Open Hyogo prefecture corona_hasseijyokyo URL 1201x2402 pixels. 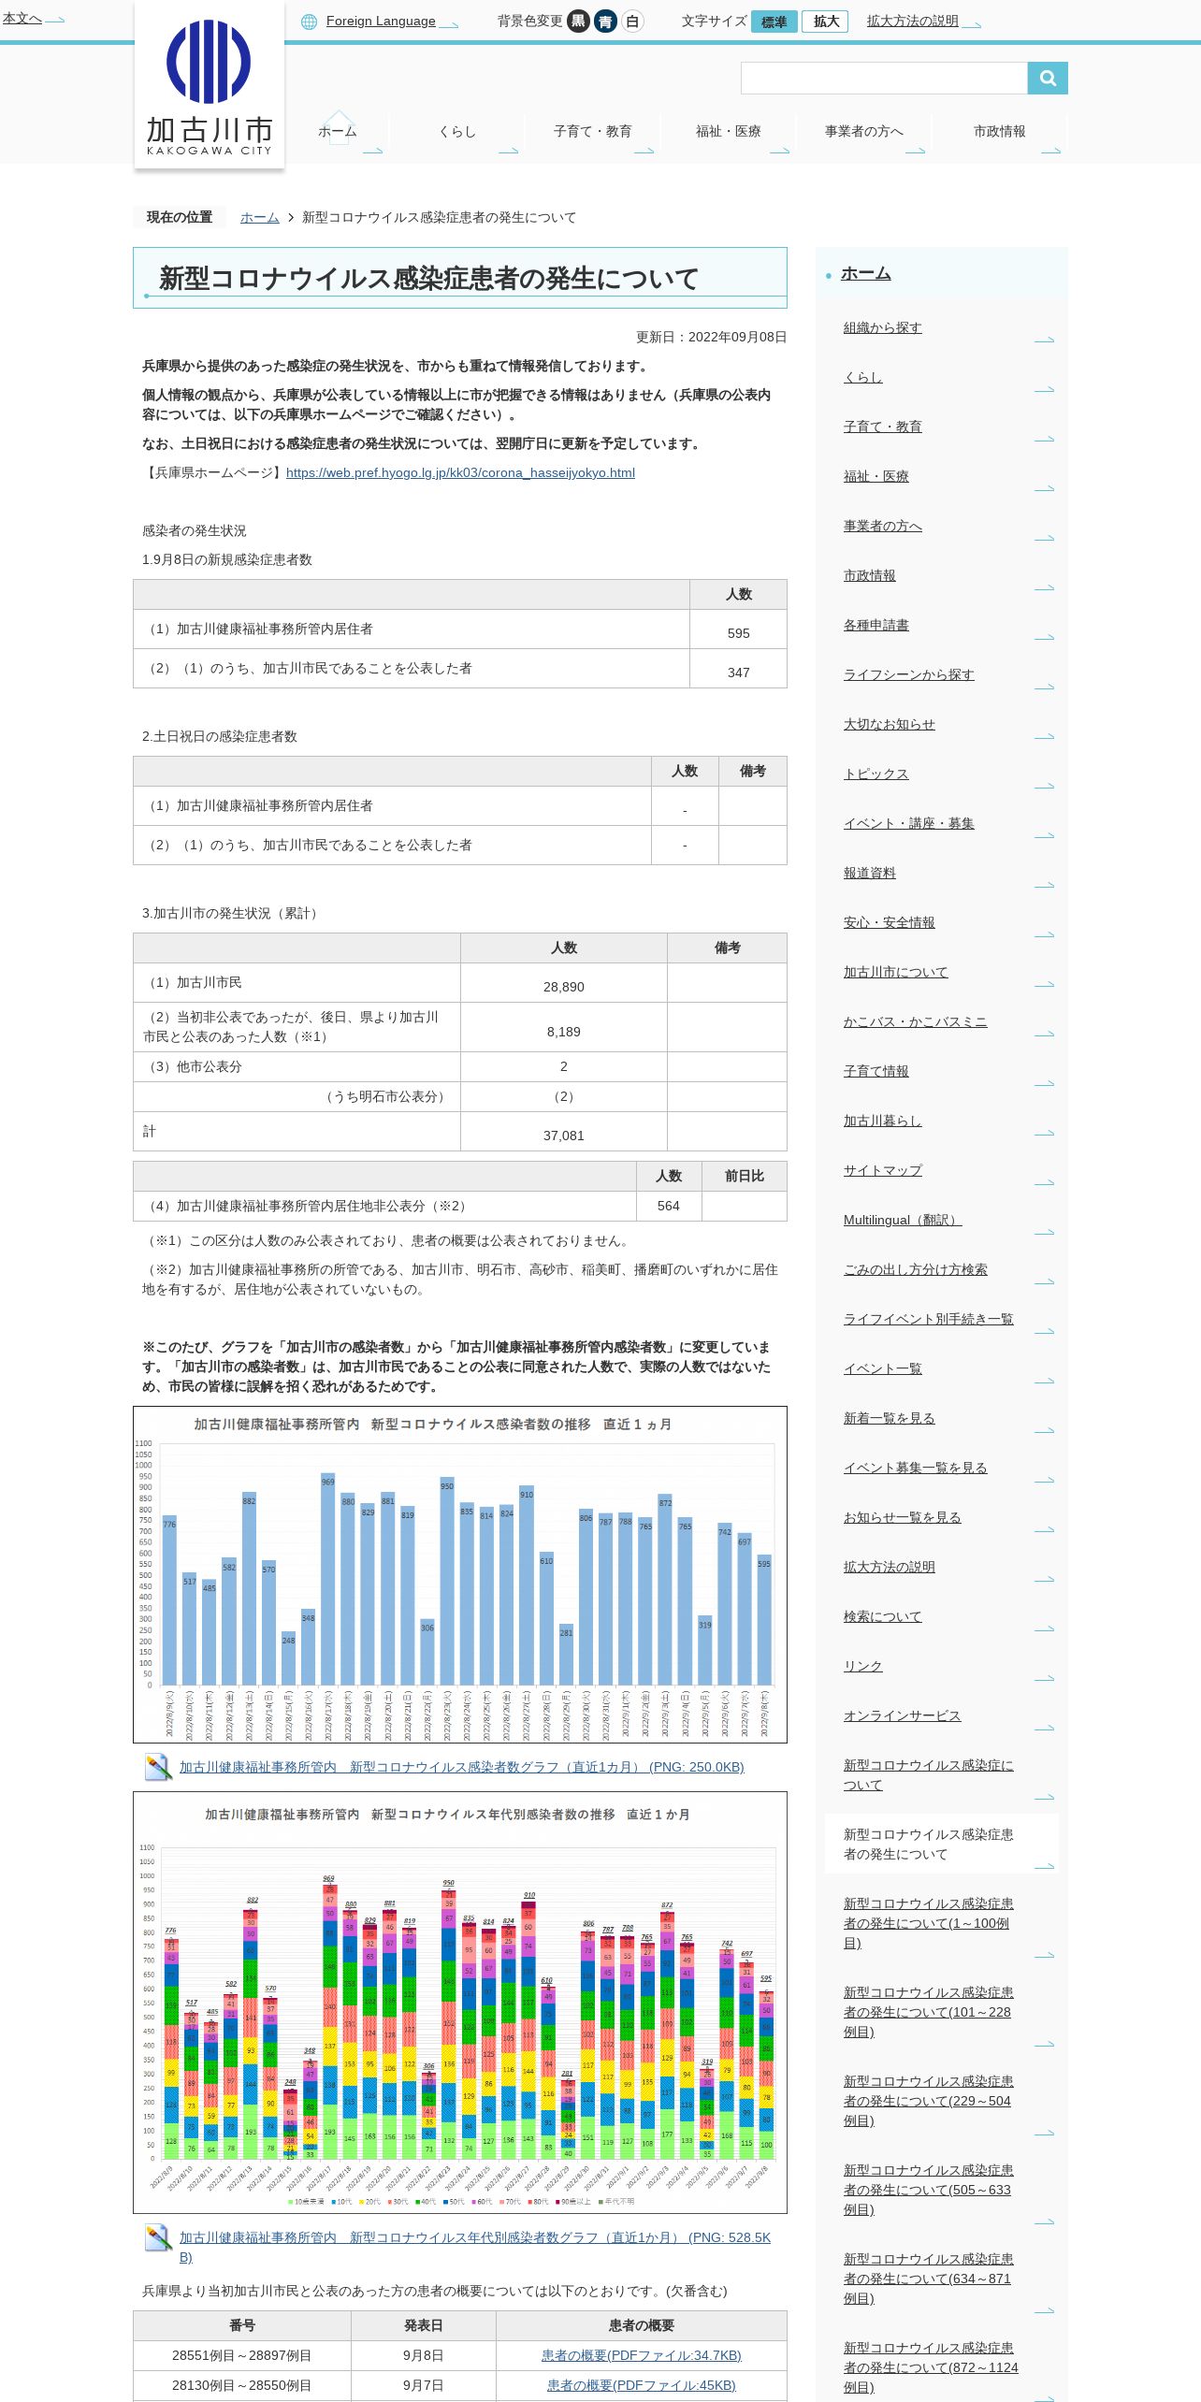pos(460,472)
